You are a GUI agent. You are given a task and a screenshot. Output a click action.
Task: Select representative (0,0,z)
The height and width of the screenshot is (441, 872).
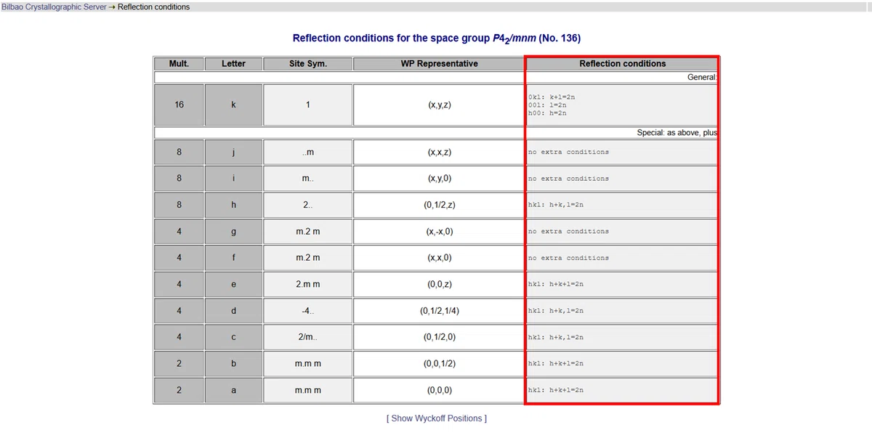pos(439,285)
